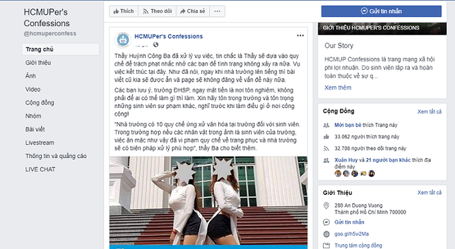Open the post options three-dot menu
The image size is (455, 249).
(300, 36)
